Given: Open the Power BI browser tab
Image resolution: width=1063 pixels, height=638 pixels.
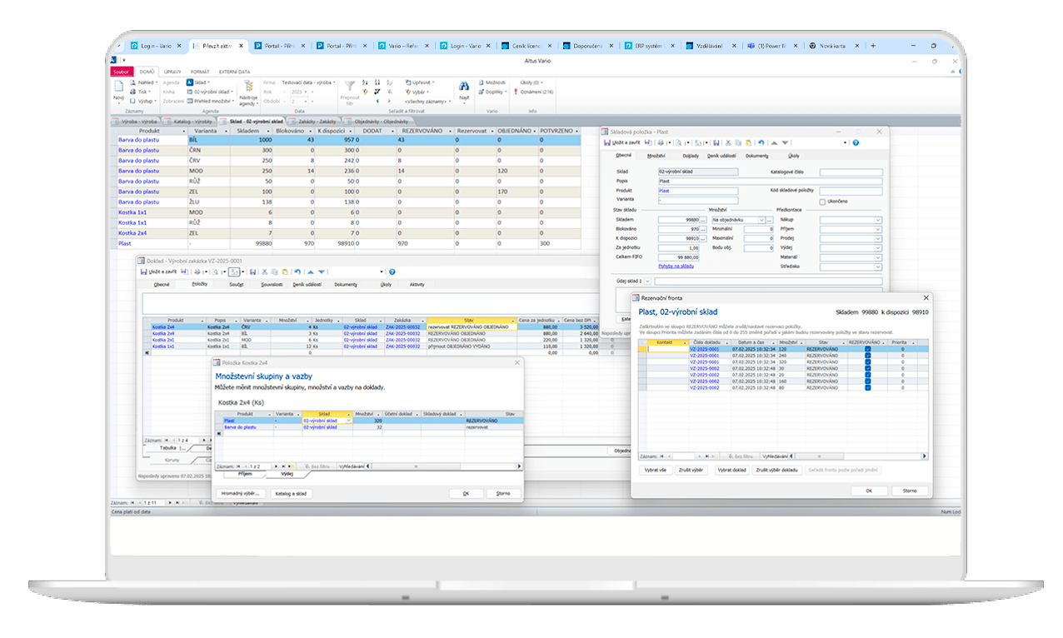Looking at the screenshot, I should [x=771, y=46].
